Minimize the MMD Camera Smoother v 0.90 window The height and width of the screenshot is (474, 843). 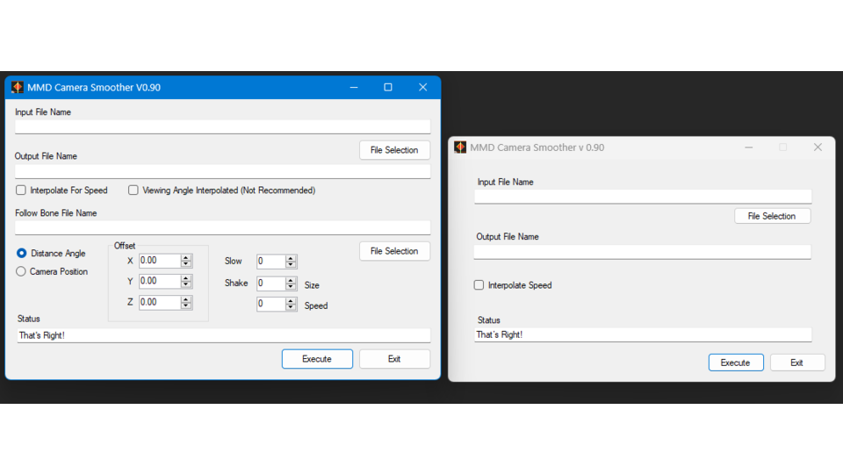(749, 147)
